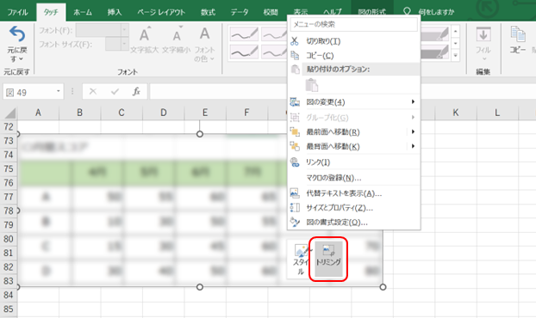Image resolution: width=536 pixels, height=318 pixels.
Task: Click the Crop (トリミング) button
Action: [x=328, y=259]
